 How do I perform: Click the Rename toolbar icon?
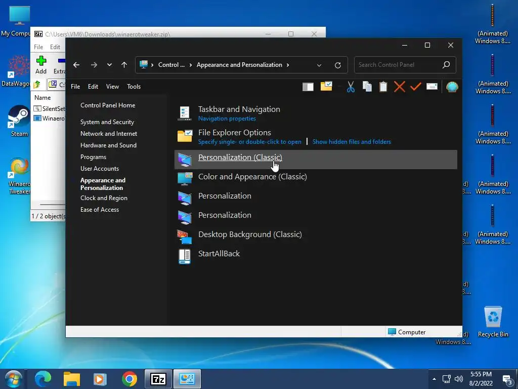point(432,86)
